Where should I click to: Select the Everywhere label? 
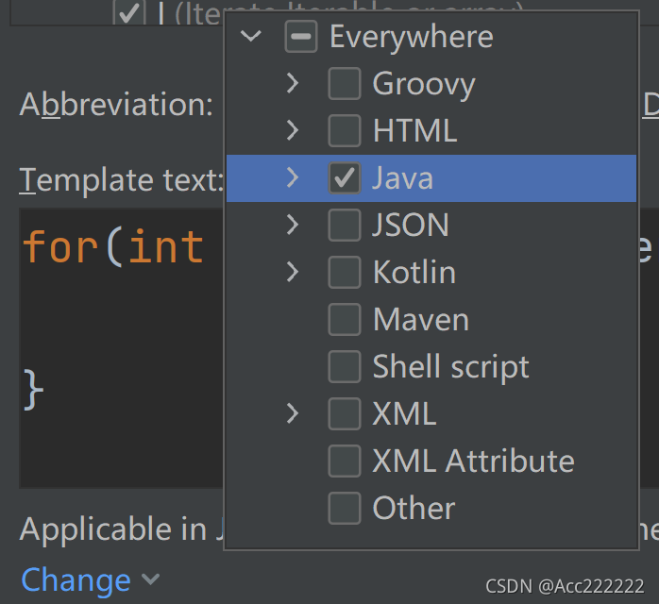point(412,37)
